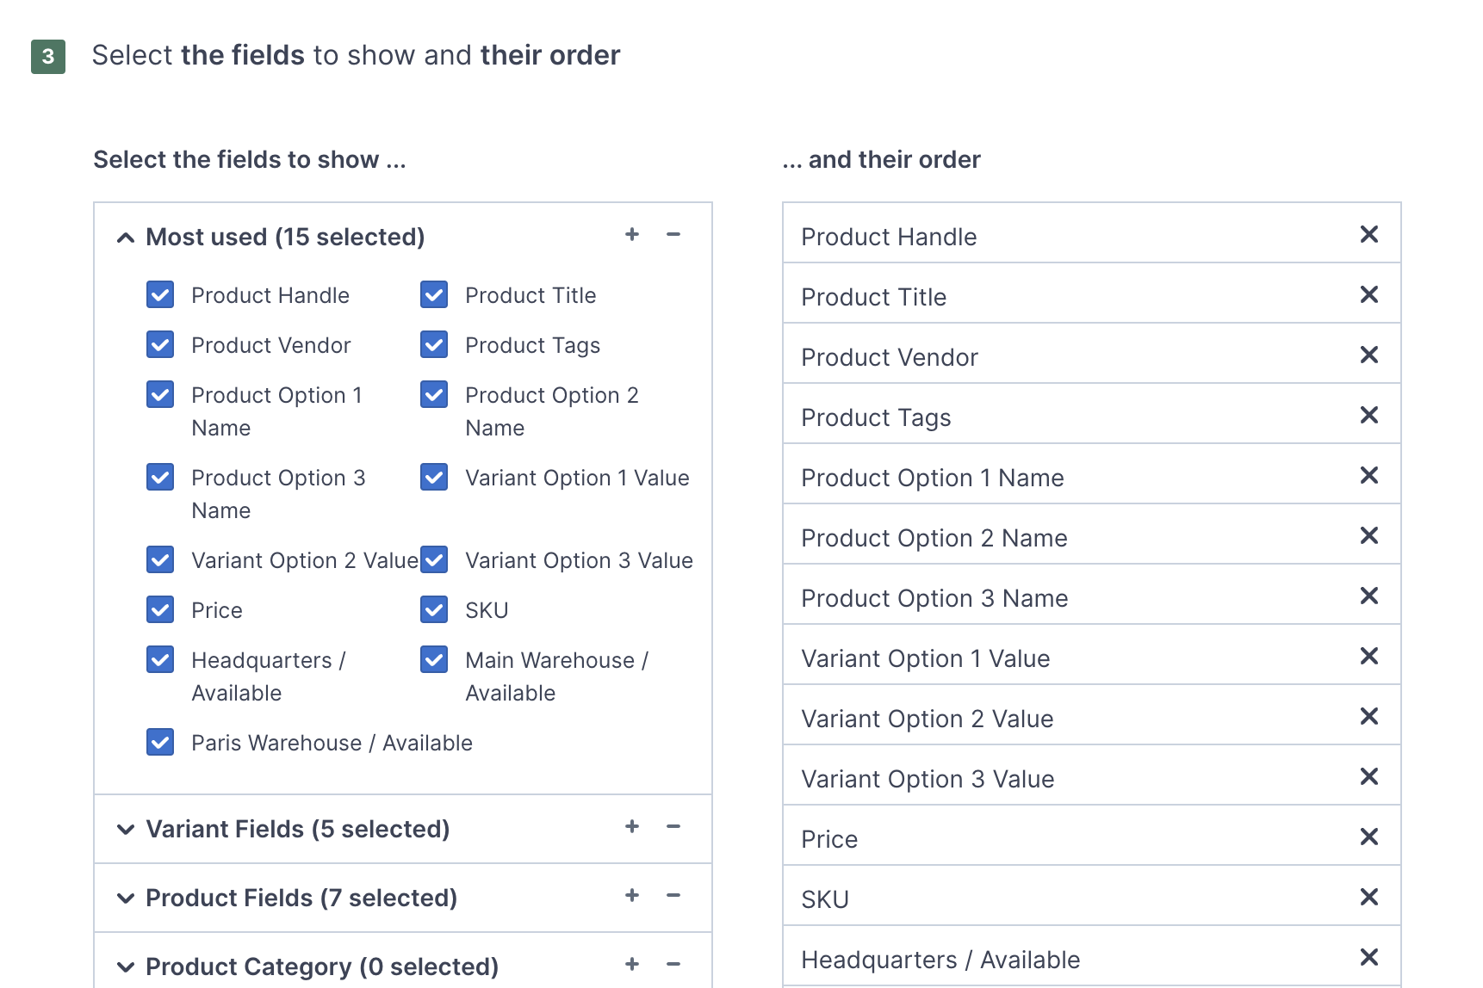Screen dimensions: 1483x988
Task: Click minus icon on Product Category section
Action: [x=674, y=965]
